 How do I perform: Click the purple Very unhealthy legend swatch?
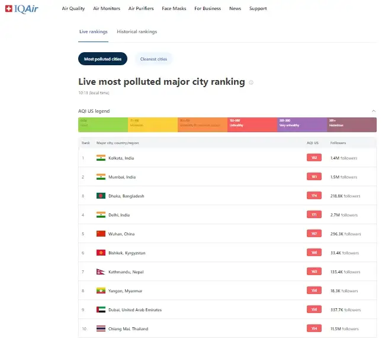point(302,125)
